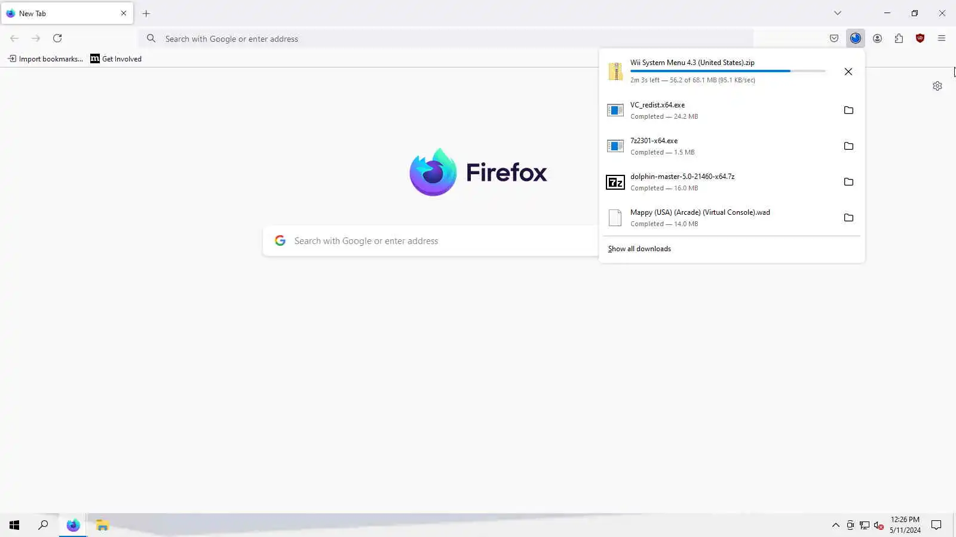956x537 pixels.
Task: Click the magnifier icon in address bar
Action: (151, 38)
